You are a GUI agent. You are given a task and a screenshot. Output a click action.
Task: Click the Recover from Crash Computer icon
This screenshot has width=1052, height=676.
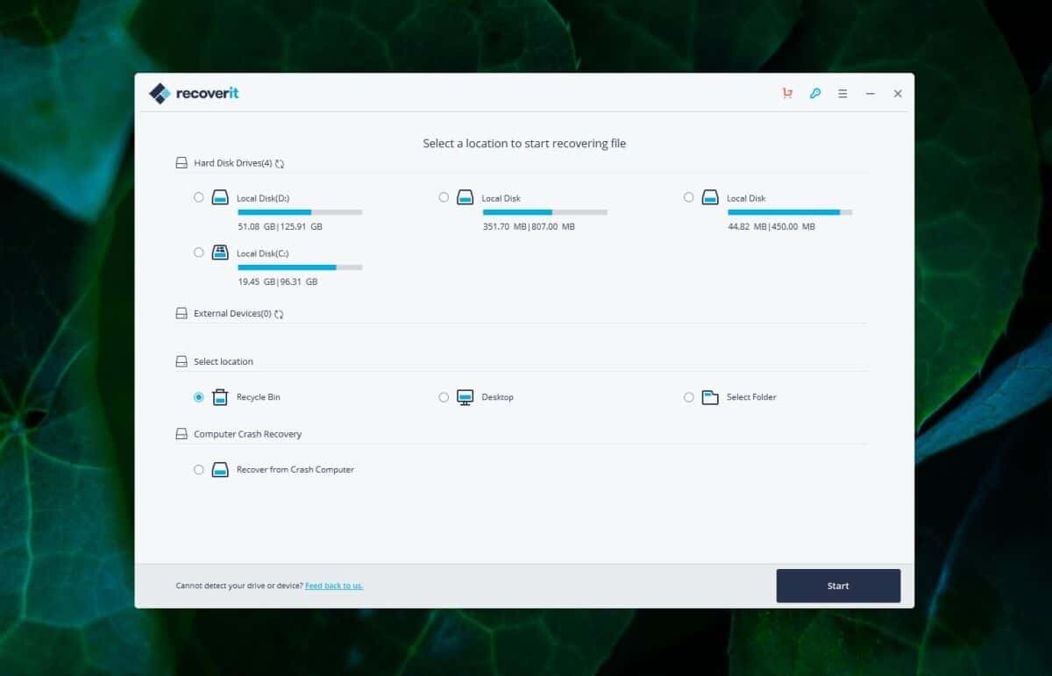click(x=219, y=469)
